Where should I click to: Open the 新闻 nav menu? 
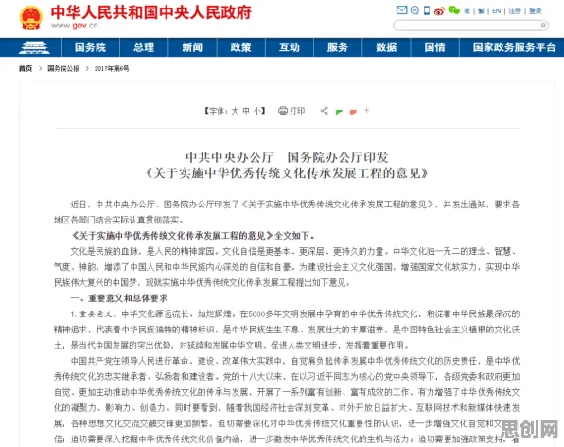(x=192, y=47)
